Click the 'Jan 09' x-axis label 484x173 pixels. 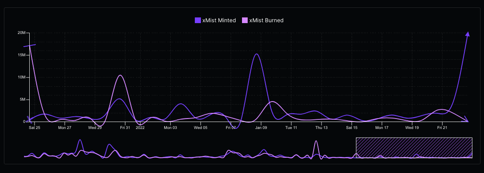pyautogui.click(x=261, y=127)
